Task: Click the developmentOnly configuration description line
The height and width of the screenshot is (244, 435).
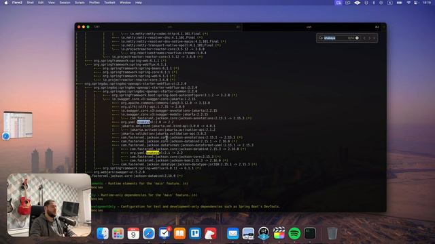Action: 186,207
